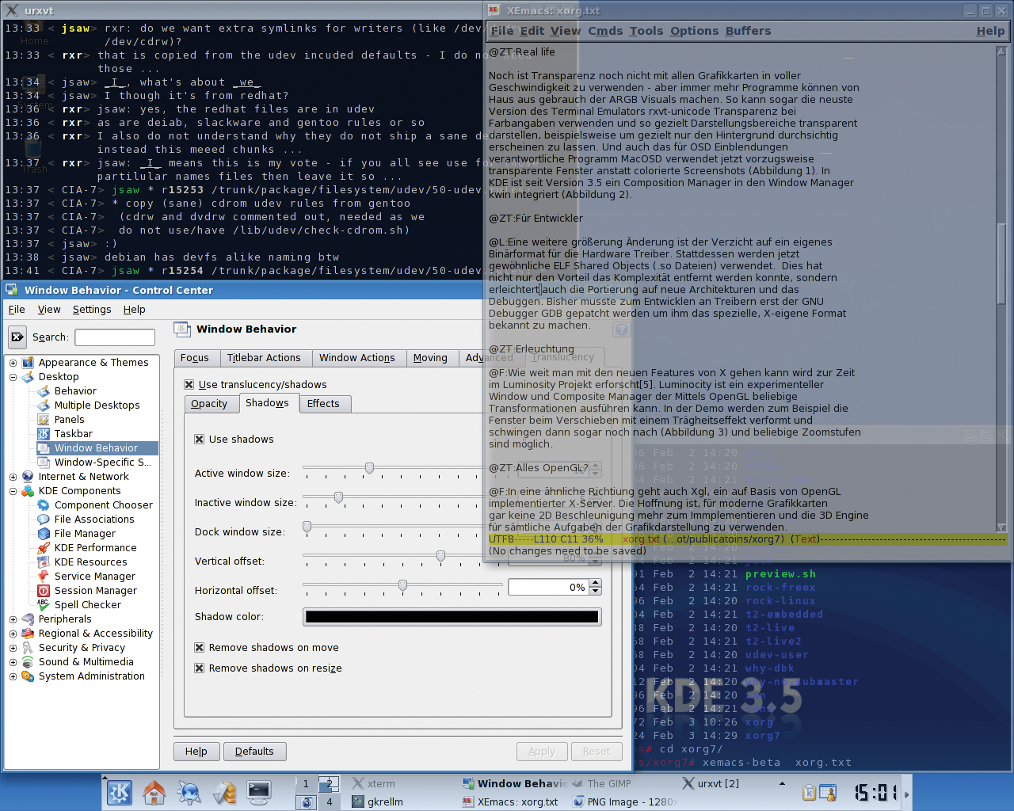Image resolution: width=1014 pixels, height=811 pixels.
Task: Toggle Remove shadows on move
Action: coord(199,647)
